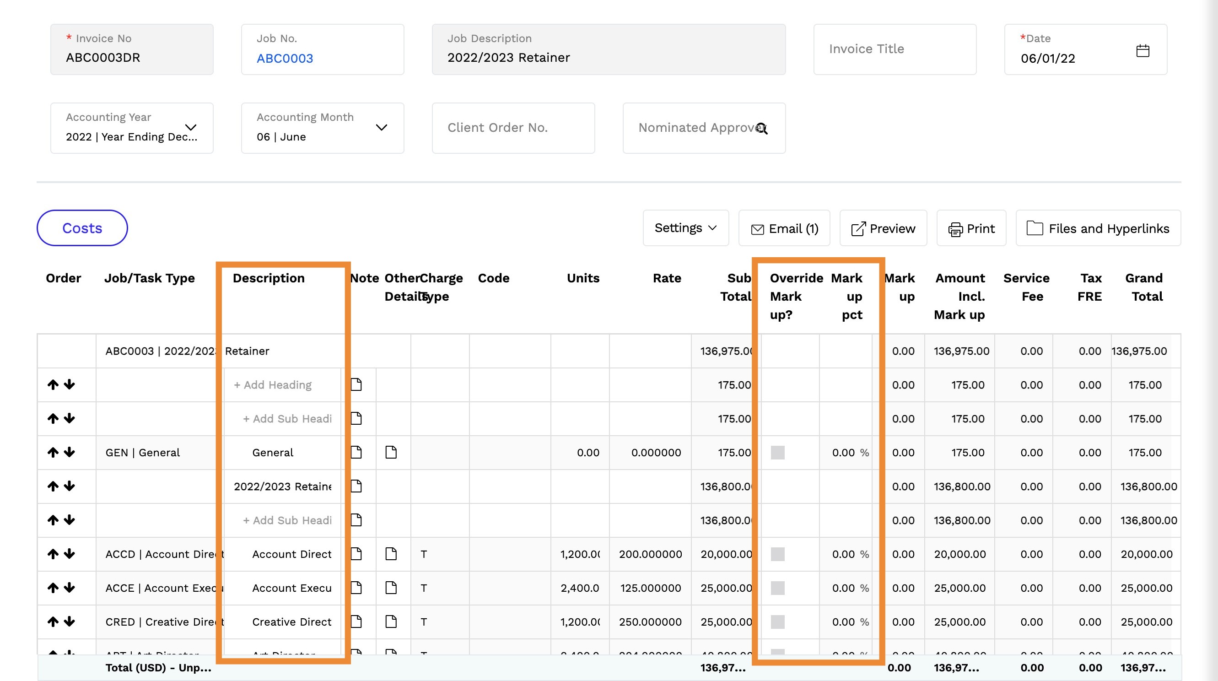Click the calendar icon in Date field
The width and height of the screenshot is (1218, 681).
coord(1143,51)
